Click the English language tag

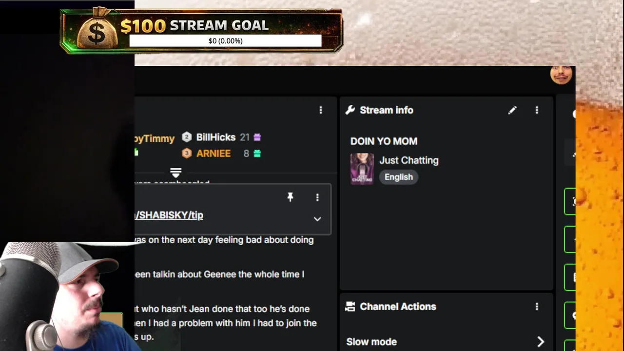(398, 177)
